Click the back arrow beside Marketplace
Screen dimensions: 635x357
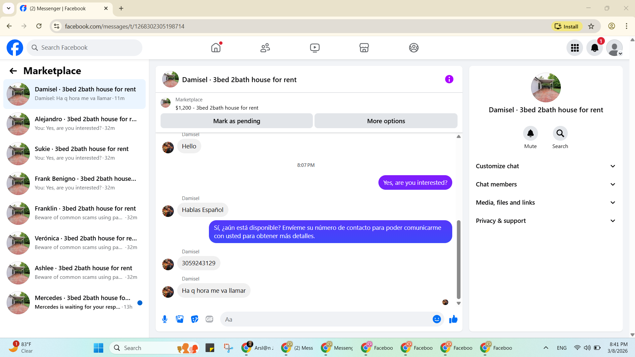pos(13,71)
